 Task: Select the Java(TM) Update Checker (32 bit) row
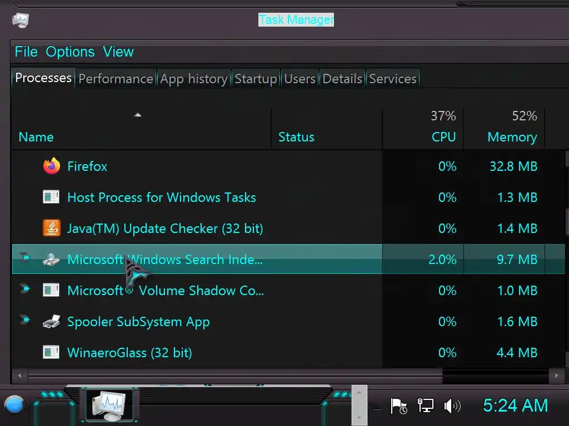pyautogui.click(x=288, y=228)
